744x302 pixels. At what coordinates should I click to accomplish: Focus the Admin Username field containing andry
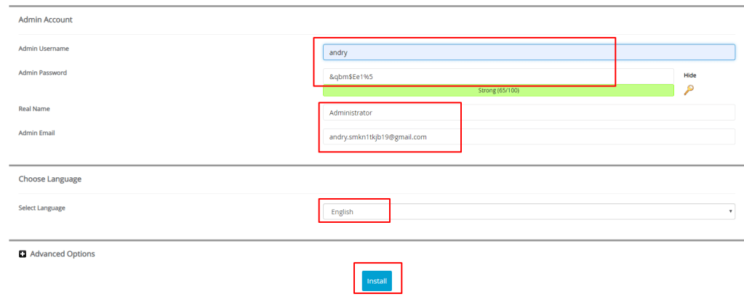[528, 52]
